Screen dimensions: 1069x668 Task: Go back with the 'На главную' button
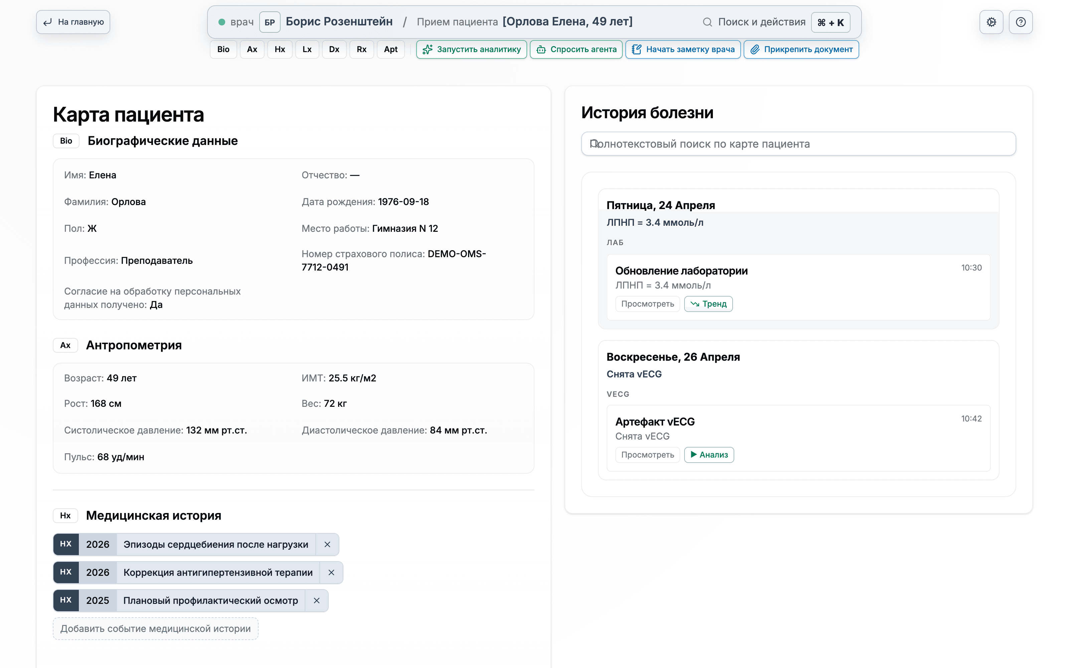pos(73,22)
